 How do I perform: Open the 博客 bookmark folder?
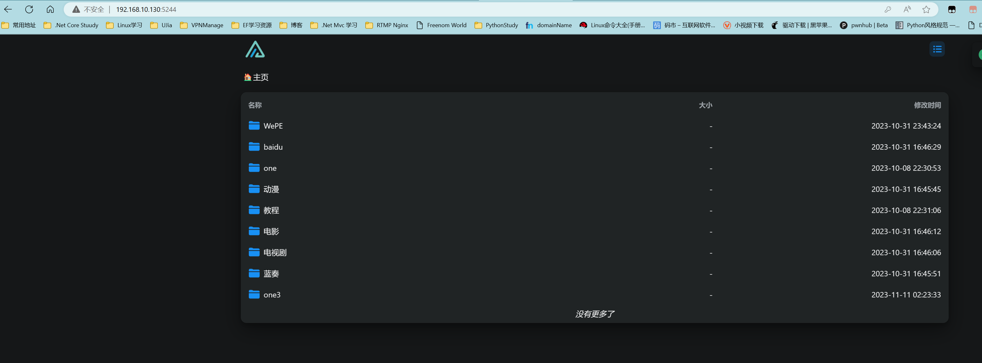(291, 25)
